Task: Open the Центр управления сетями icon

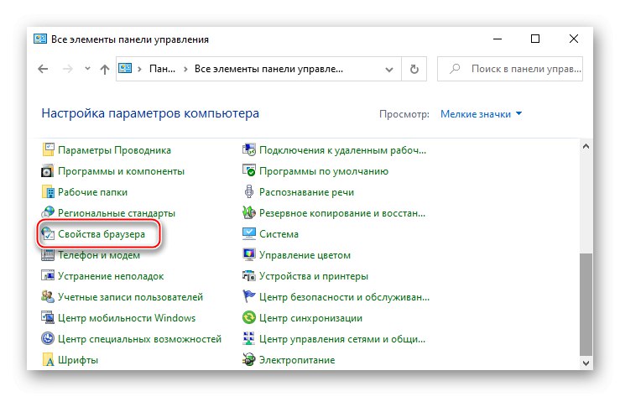Action: click(248, 338)
